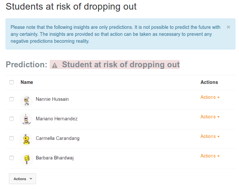Check Barbara Bhardwaj's checkbox
The width and height of the screenshot is (239, 189).
point(12,158)
